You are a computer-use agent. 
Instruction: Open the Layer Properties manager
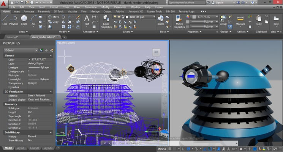106,22
